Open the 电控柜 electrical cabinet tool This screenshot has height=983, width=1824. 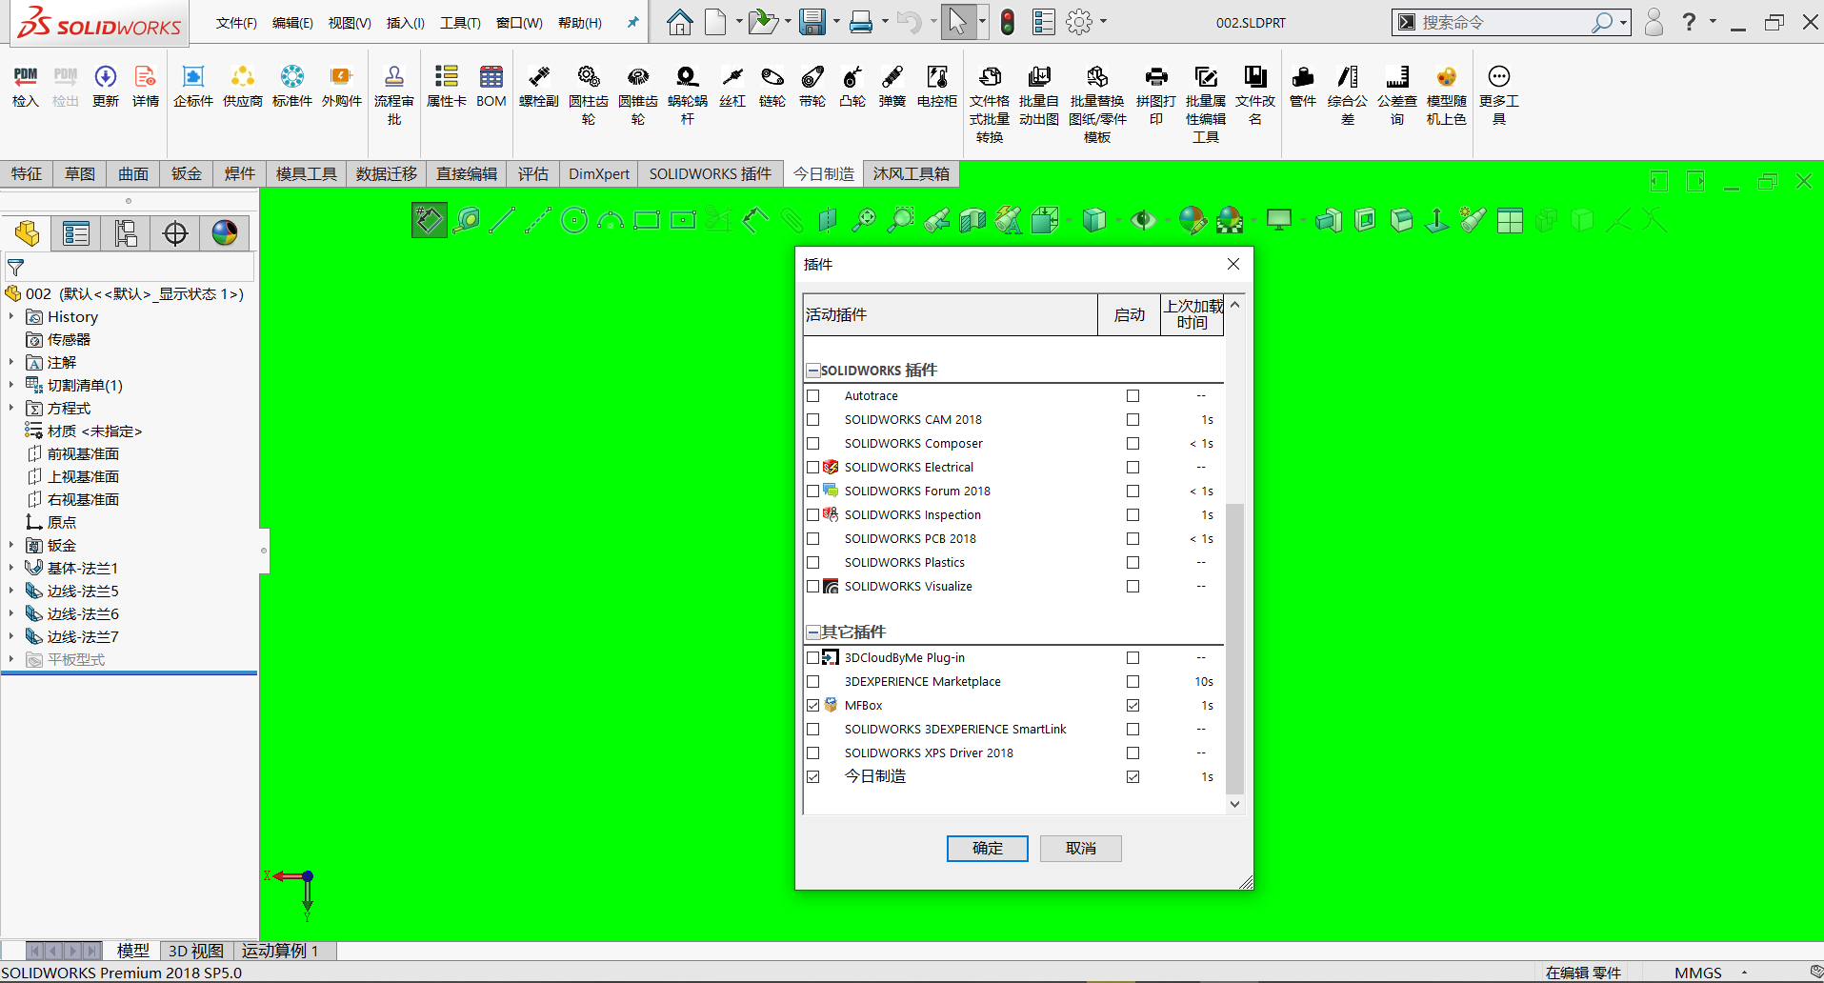[x=937, y=86]
